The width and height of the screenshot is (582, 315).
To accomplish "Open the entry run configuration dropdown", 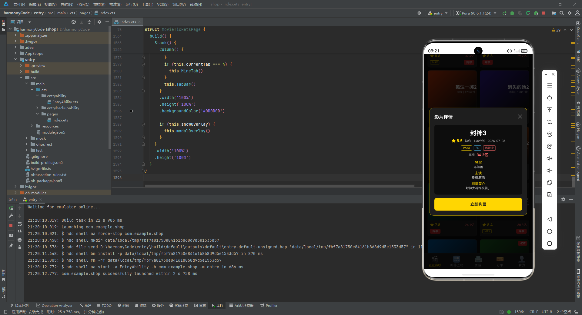I will click(x=438, y=13).
